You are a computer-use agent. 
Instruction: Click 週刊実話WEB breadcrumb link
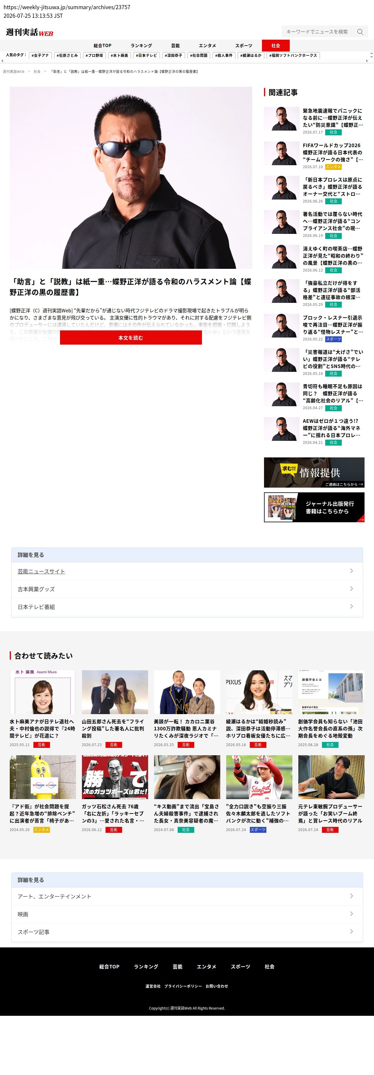[14, 72]
